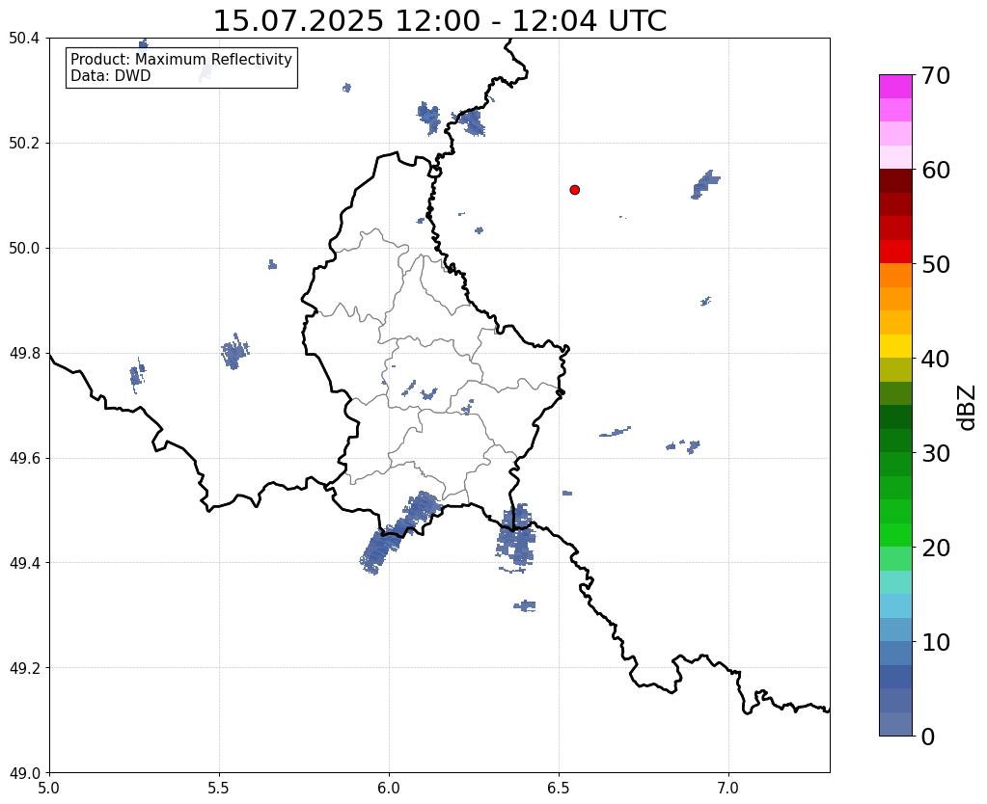987x804 pixels.
Task: Click latitude axis label 49.6
Action: (x=24, y=458)
